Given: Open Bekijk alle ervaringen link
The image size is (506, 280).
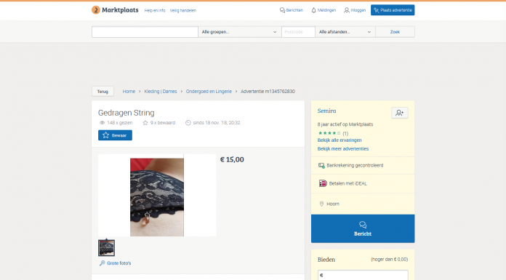Looking at the screenshot, I should [x=340, y=140].
